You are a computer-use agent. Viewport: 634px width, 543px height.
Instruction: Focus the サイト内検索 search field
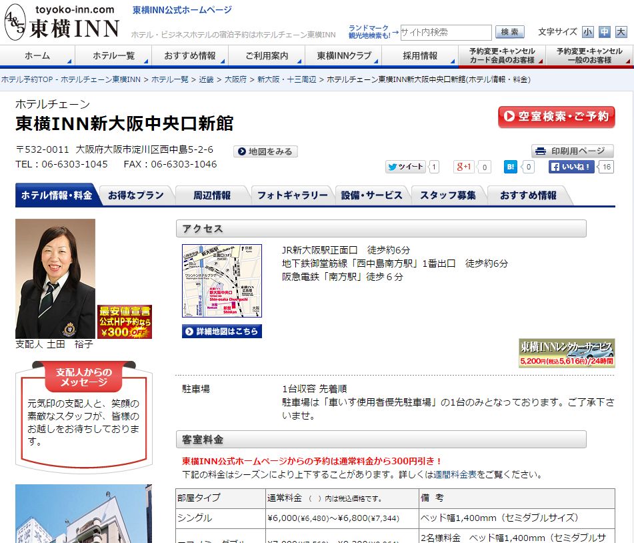coord(446,33)
